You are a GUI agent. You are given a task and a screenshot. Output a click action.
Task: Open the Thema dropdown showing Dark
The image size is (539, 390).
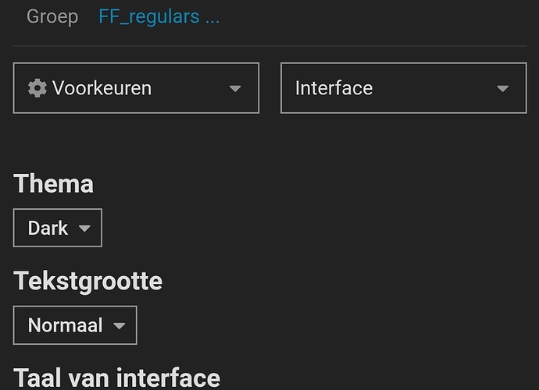click(57, 229)
